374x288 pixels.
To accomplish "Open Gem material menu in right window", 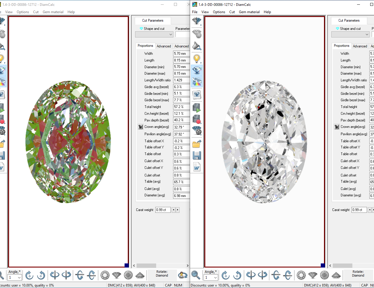I will [x=249, y=12].
